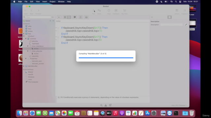Click the Spotlight search icon in menu bar
211x118 pixels.
click(176, 2)
